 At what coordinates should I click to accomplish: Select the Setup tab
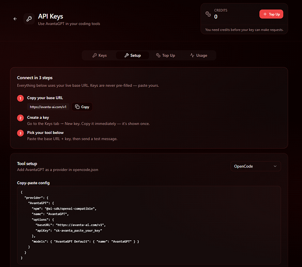[132, 55]
